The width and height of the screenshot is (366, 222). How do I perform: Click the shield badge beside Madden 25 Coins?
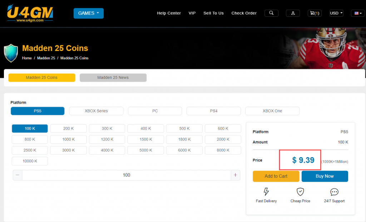[11, 53]
